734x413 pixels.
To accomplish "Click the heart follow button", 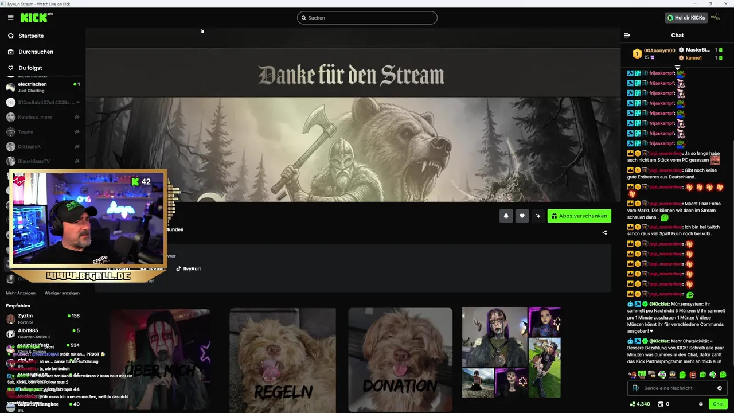I will click(522, 216).
